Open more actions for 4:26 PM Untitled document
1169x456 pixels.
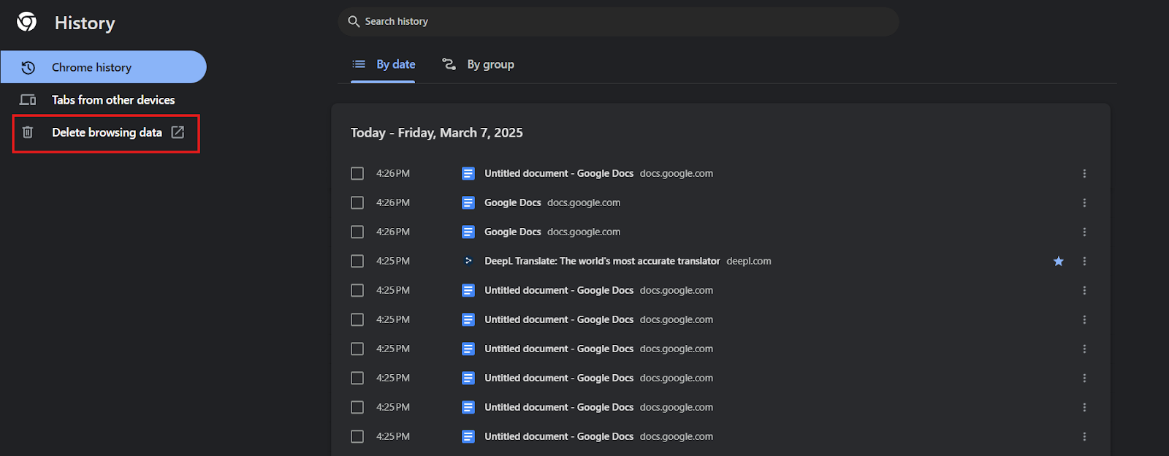click(x=1084, y=173)
